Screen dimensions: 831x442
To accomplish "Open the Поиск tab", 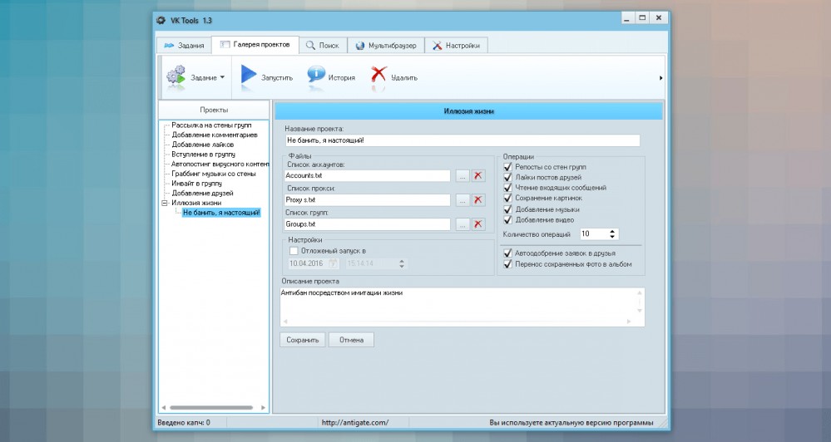I will click(323, 46).
